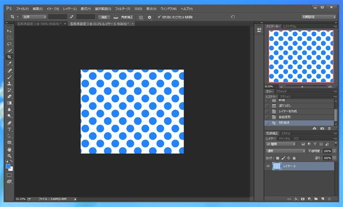343x207 pixels.
Task: Filter layers by pixel layers
Action: click(x=303, y=144)
